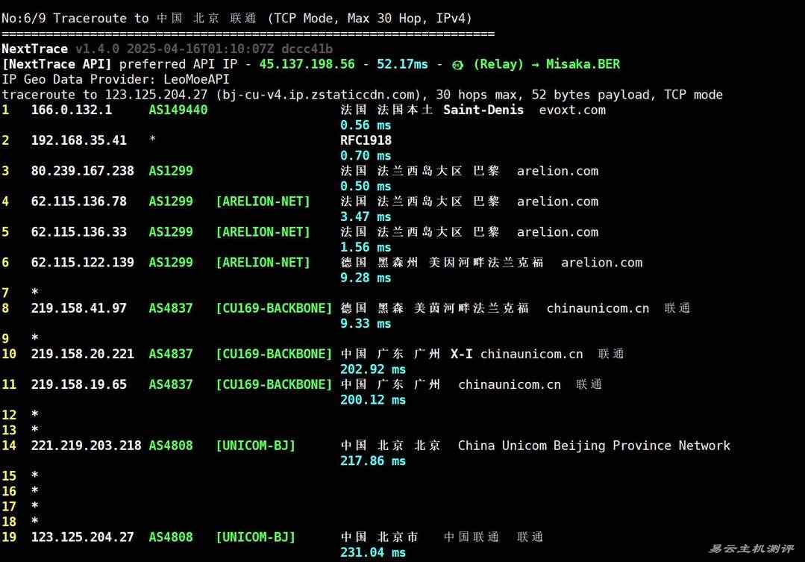Select AS149440 in hop 1

tap(178, 110)
